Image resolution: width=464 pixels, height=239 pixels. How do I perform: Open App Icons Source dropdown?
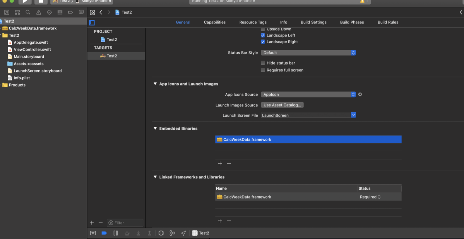tap(309, 94)
